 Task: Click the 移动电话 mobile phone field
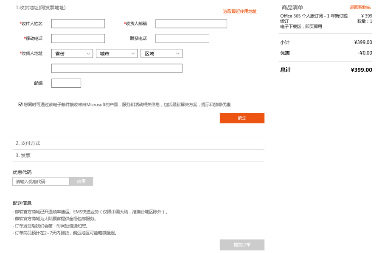78,38
